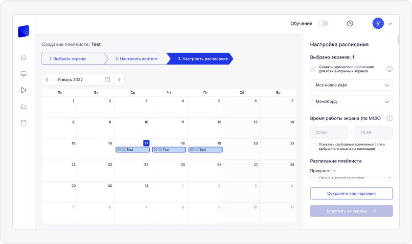Expand the user account menu chevron
Image resolution: width=412 pixels, height=244 pixels.
coord(390,23)
